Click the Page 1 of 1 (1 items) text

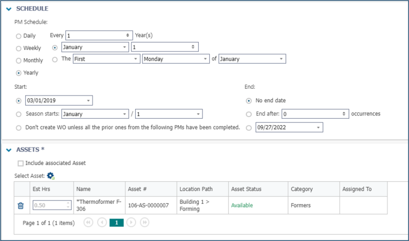(48, 223)
